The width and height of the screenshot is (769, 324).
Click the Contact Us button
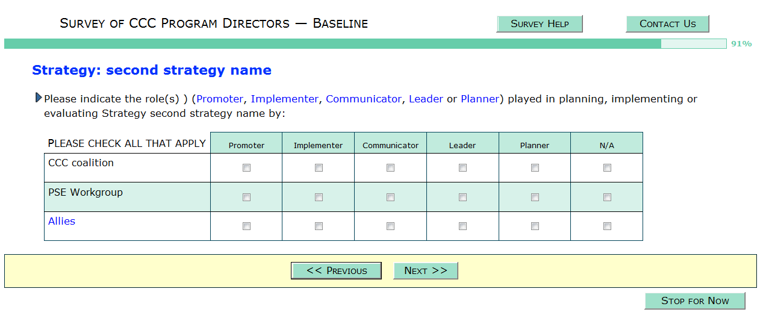tap(667, 24)
